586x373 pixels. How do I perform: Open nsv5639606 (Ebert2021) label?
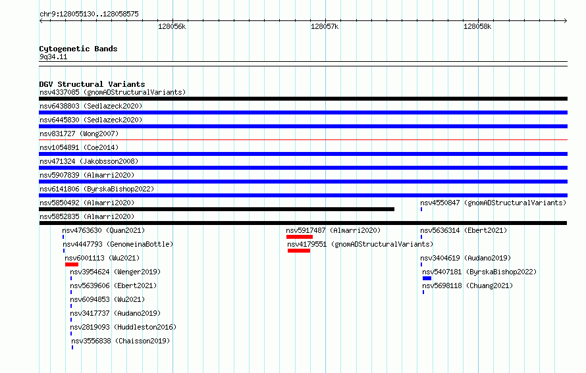click(113, 286)
